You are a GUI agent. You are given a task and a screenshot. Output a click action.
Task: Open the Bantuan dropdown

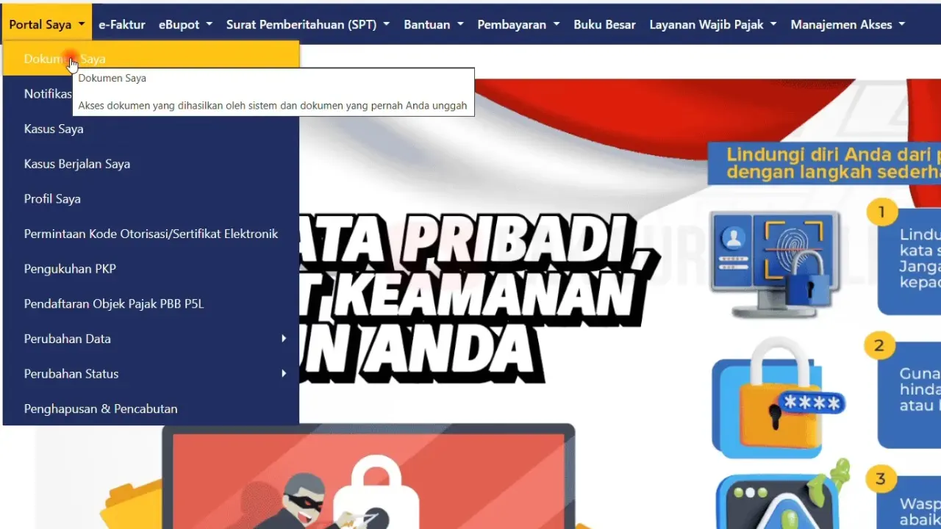click(428, 24)
